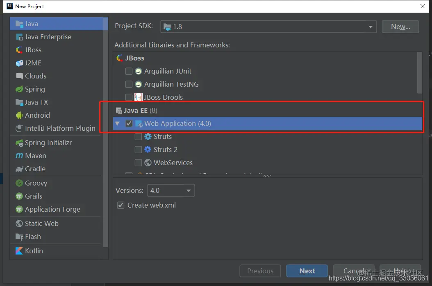Viewport: 432px width, 286px height.
Task: Select Spring project type
Action: pos(57,89)
